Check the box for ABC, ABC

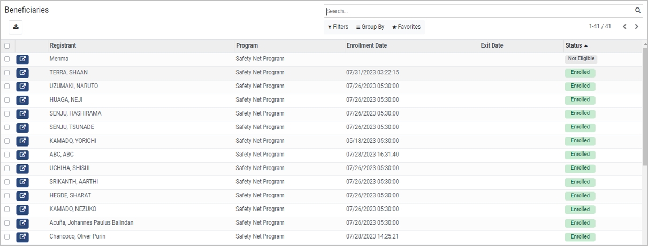[x=7, y=155]
